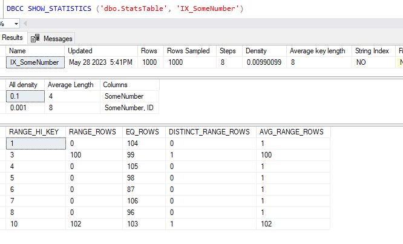The image size is (403, 244).
Task: Click the EQ_ROWS column header
Action: click(x=142, y=131)
